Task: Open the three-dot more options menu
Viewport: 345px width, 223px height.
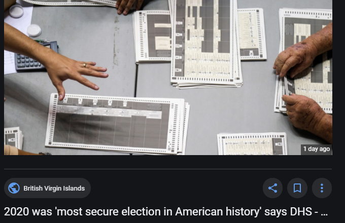Action: pyautogui.click(x=322, y=188)
